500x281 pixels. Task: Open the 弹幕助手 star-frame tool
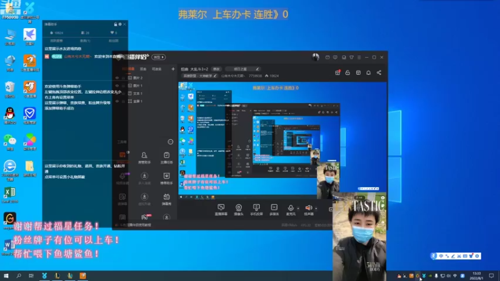166,179
